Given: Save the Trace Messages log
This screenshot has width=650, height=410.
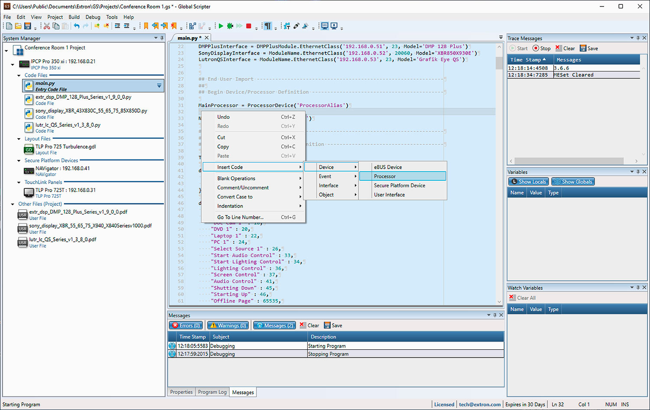Looking at the screenshot, I should pyautogui.click(x=588, y=48).
